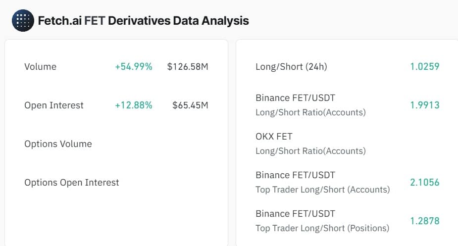This screenshot has width=458, height=246.
Task: Click the +12.88% open interest change
Action: coord(133,105)
